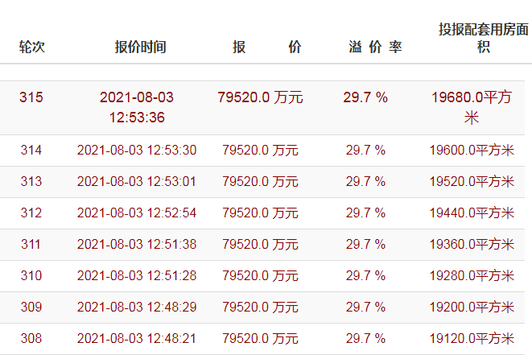Click area value 19360.0平方米
532x355 pixels.
(472, 244)
